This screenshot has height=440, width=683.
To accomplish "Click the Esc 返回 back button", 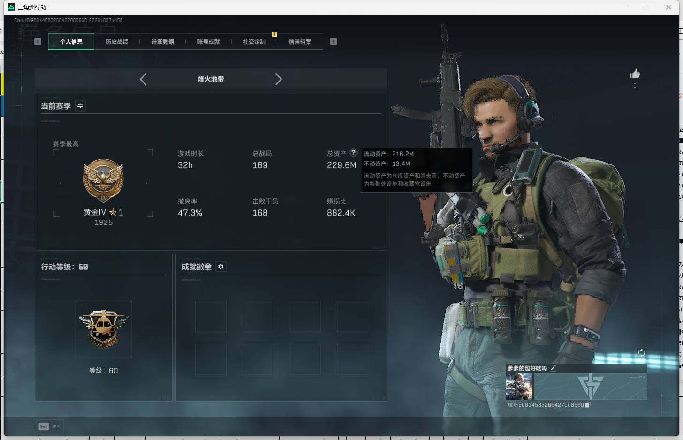I will [50, 426].
